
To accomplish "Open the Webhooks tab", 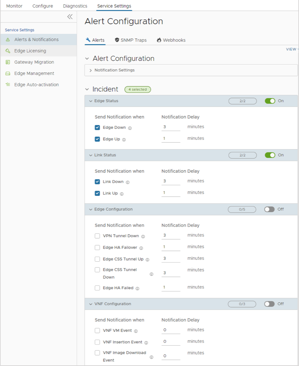I will tap(171, 40).
